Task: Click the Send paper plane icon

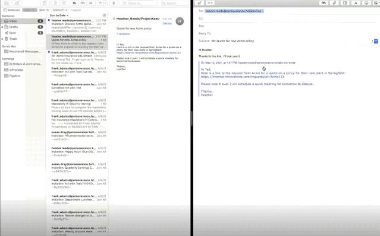Action: point(199,3)
